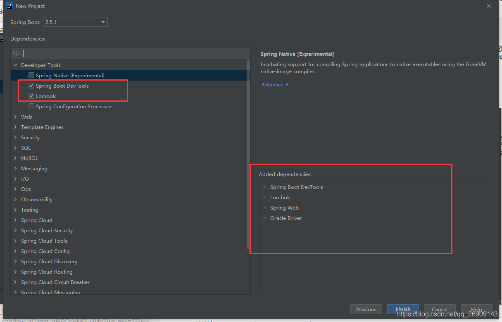Expand the Security category
The width and height of the screenshot is (502, 322).
tap(16, 137)
